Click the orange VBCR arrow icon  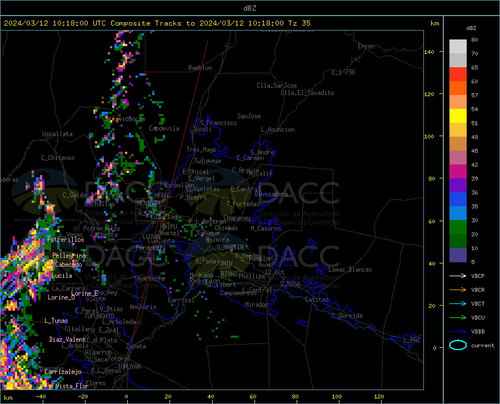pos(458,290)
